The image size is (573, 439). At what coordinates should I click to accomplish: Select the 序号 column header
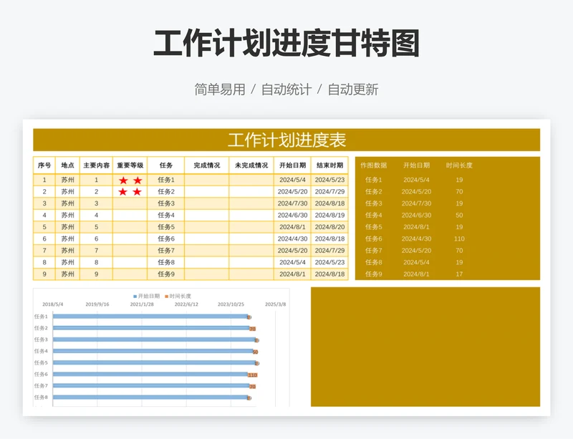[44, 165]
